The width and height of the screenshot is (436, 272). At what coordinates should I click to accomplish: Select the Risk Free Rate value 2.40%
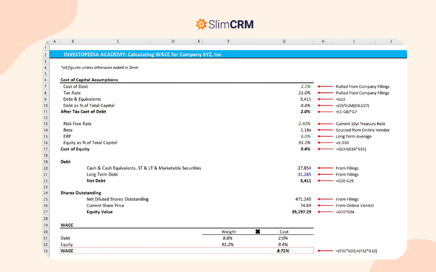click(x=304, y=123)
